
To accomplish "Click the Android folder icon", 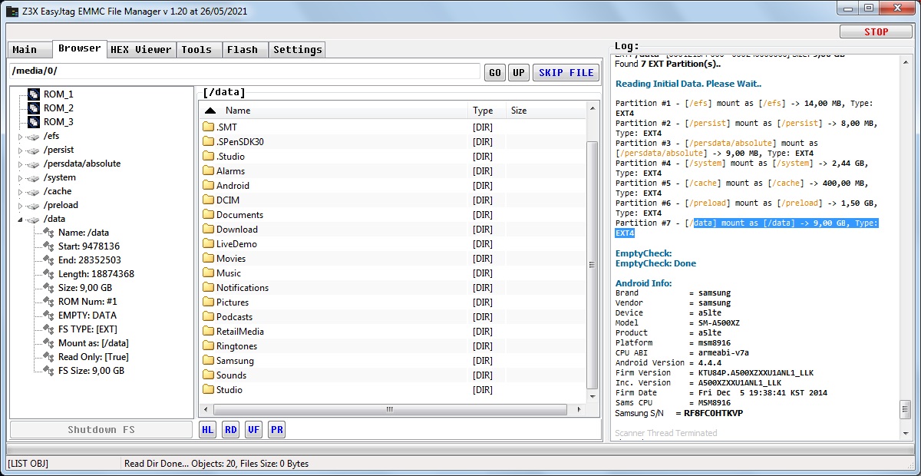I will click(x=208, y=186).
